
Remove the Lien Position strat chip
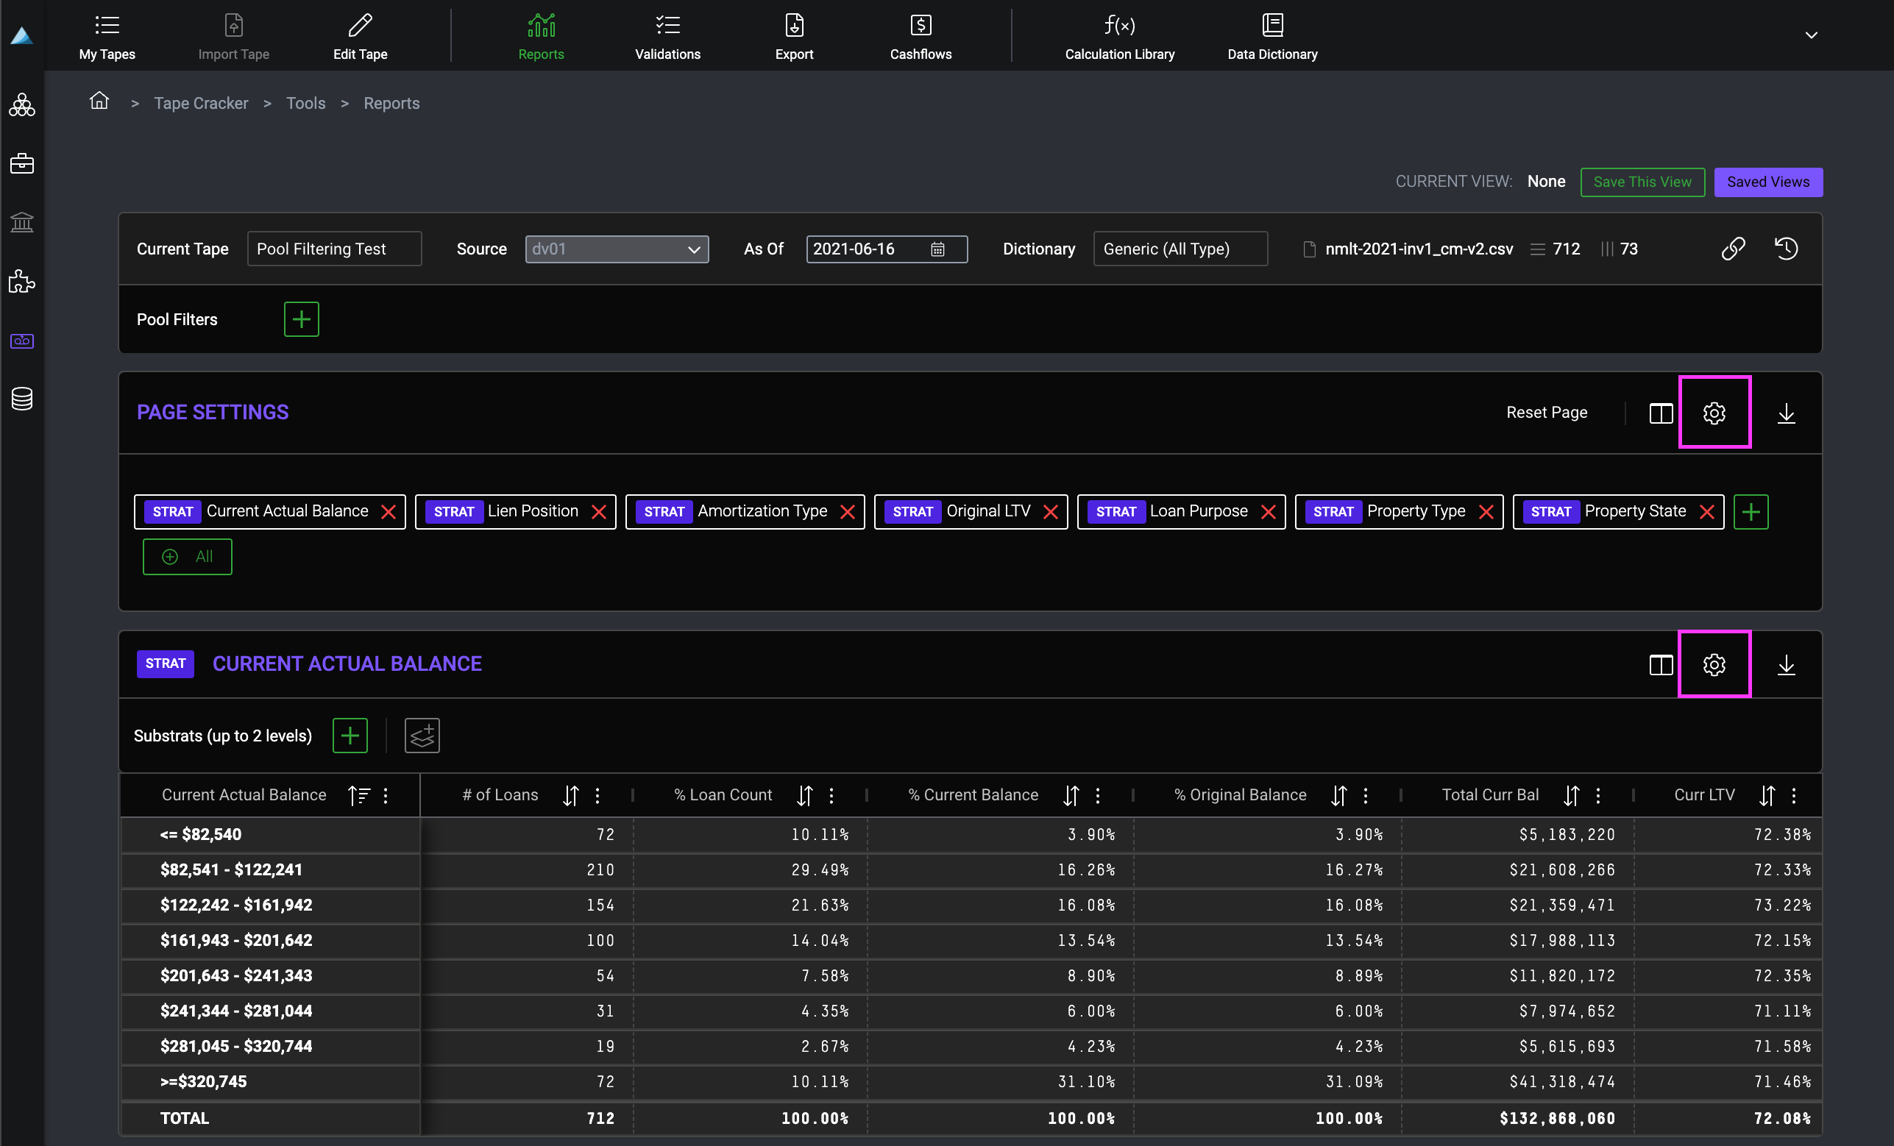[x=599, y=512]
